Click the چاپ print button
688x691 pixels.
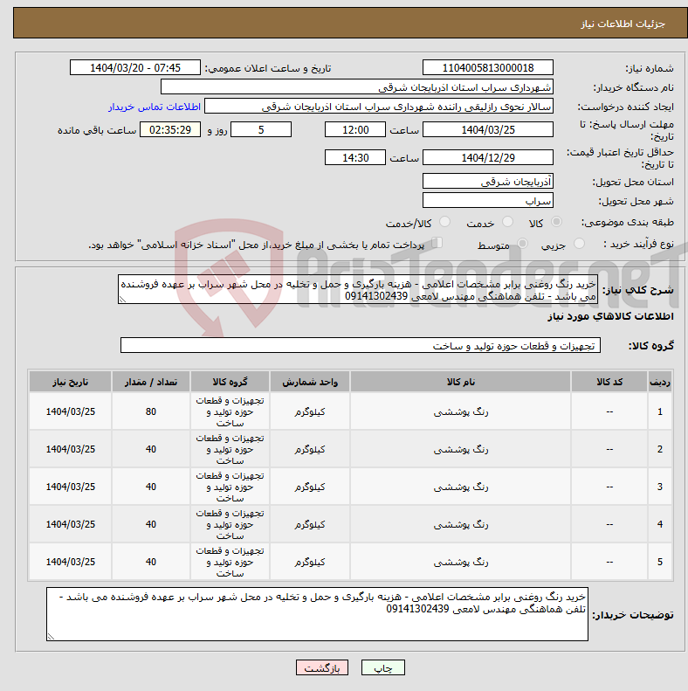click(x=382, y=668)
